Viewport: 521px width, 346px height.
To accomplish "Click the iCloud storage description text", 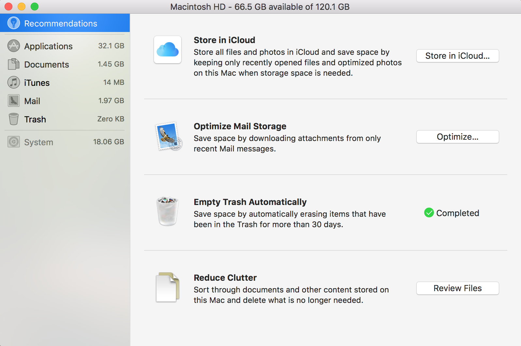I will pyautogui.click(x=298, y=62).
